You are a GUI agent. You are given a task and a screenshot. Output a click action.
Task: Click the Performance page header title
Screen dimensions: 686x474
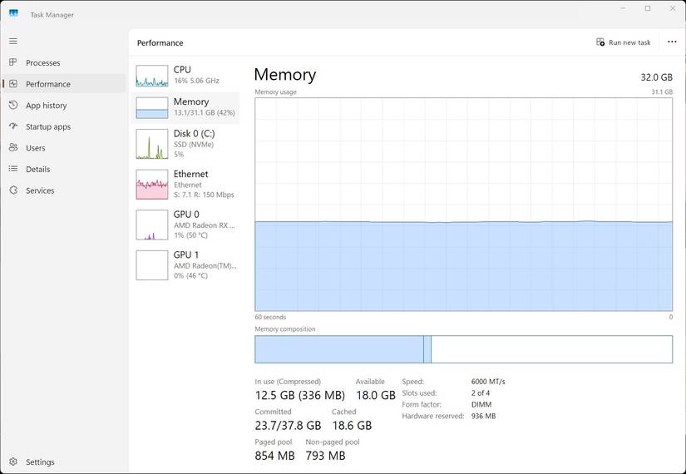click(x=160, y=43)
